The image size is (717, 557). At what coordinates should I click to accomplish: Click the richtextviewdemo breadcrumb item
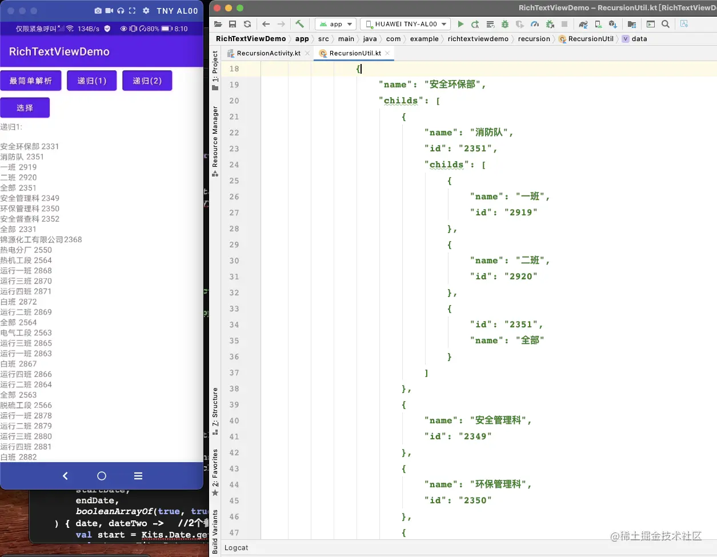pyautogui.click(x=478, y=39)
